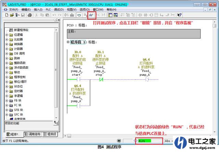Click the Q4.4 latching contact in branch
The width and height of the screenshot is (219, 152).
click(78, 106)
